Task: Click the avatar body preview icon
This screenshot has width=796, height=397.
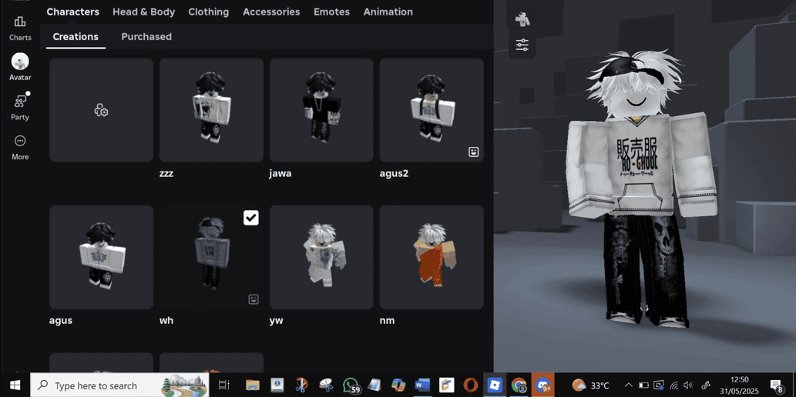Action: [x=522, y=20]
